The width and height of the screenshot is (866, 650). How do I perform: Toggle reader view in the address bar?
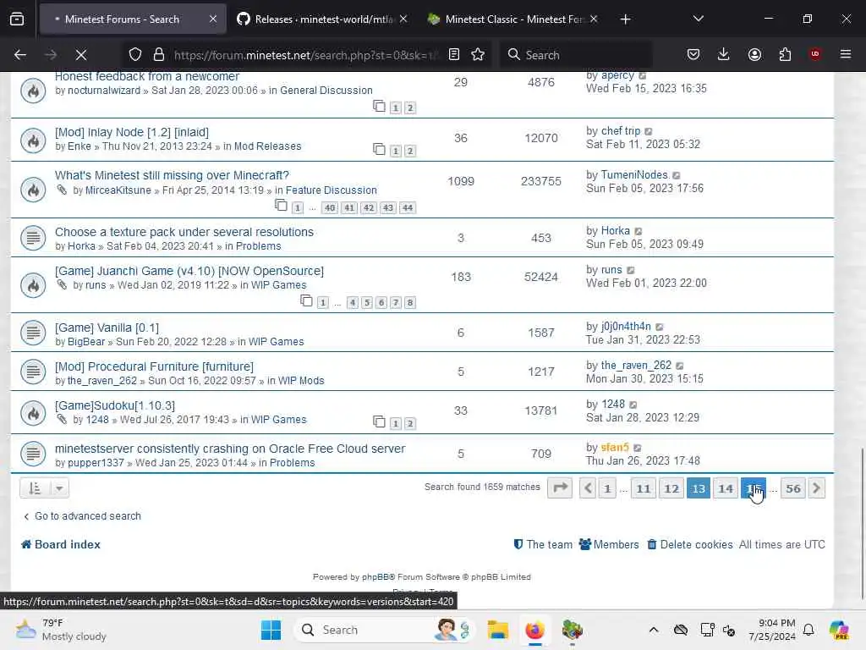tap(454, 55)
